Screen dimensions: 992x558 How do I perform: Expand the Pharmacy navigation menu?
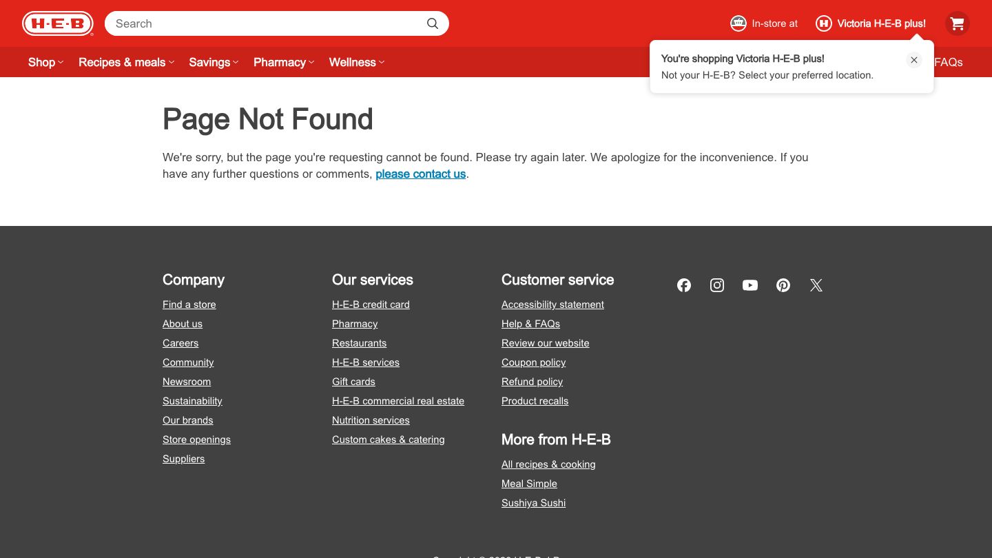283,62
